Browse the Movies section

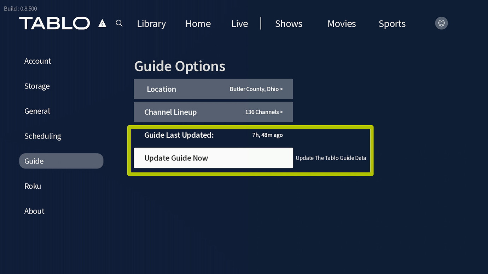coord(342,23)
